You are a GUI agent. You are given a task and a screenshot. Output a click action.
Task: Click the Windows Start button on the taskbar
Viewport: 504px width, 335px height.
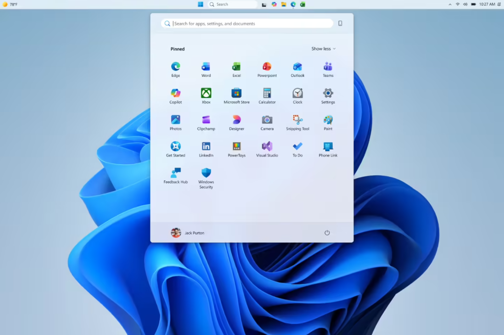click(201, 5)
